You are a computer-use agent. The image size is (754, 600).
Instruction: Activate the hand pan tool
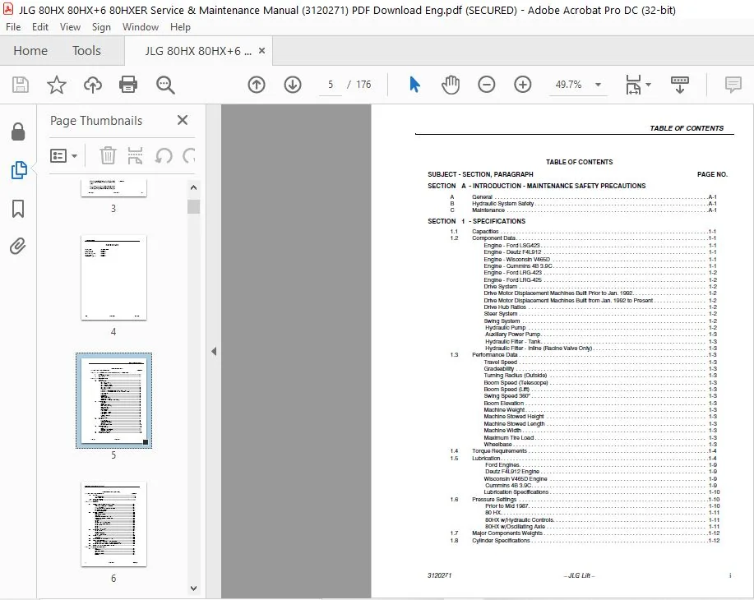pos(450,85)
